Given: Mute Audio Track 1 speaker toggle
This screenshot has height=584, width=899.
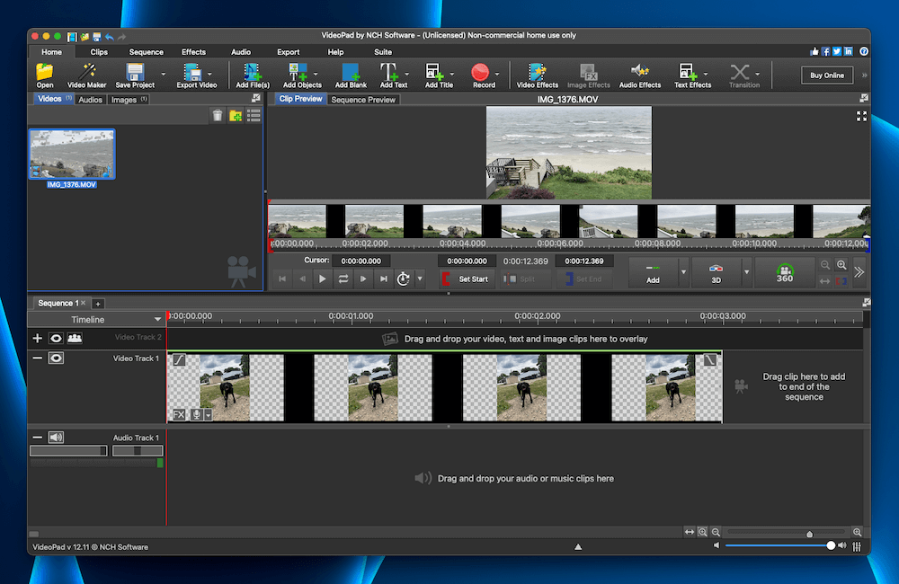Looking at the screenshot, I should (x=56, y=438).
